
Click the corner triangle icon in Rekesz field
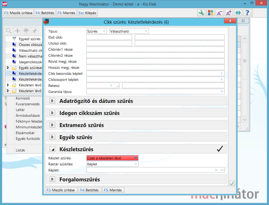pos(117,86)
